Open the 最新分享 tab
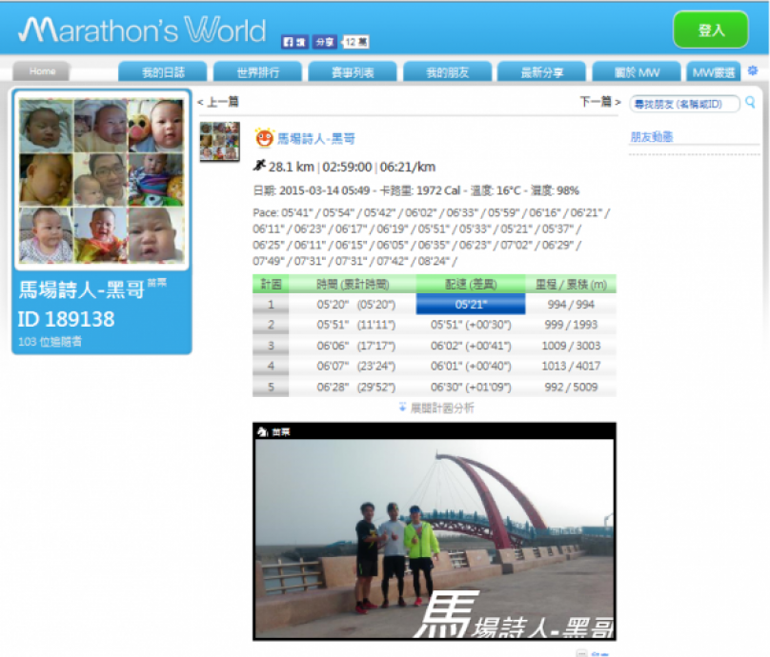 [541, 72]
